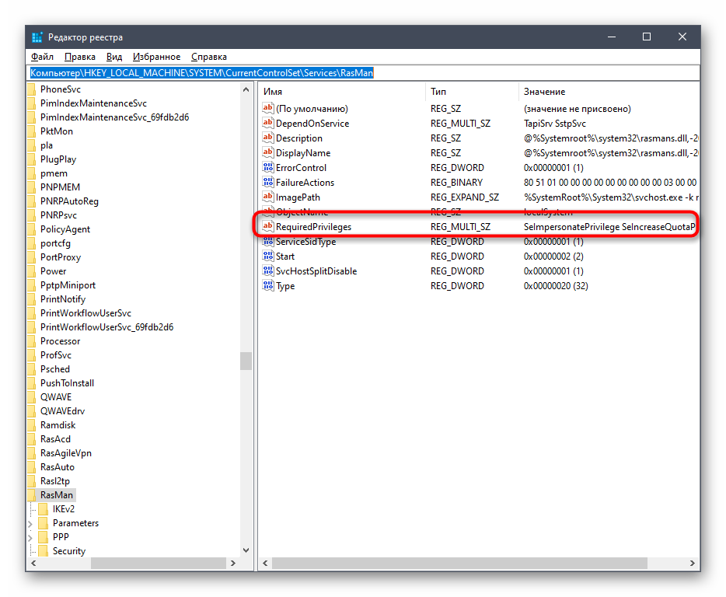Open the Вид menu
Viewport: 726px width, 597px height.
[x=114, y=57]
